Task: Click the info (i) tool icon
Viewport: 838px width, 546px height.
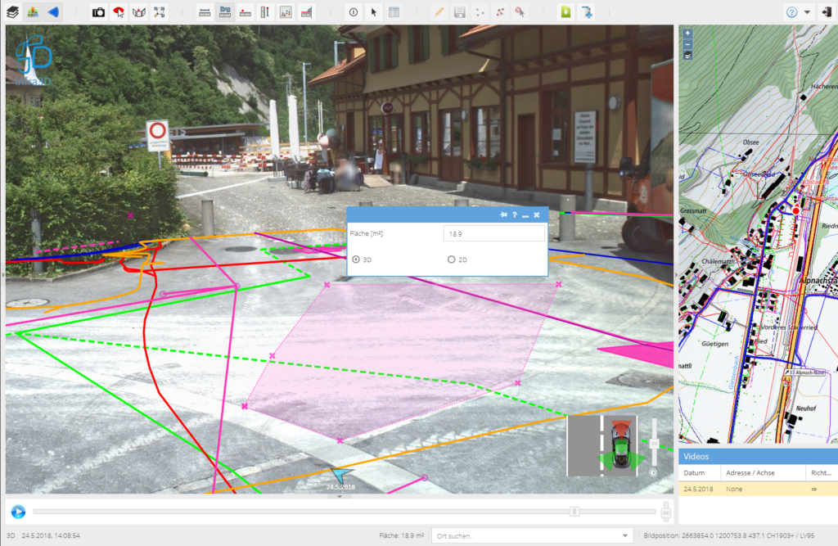Action: 354,12
